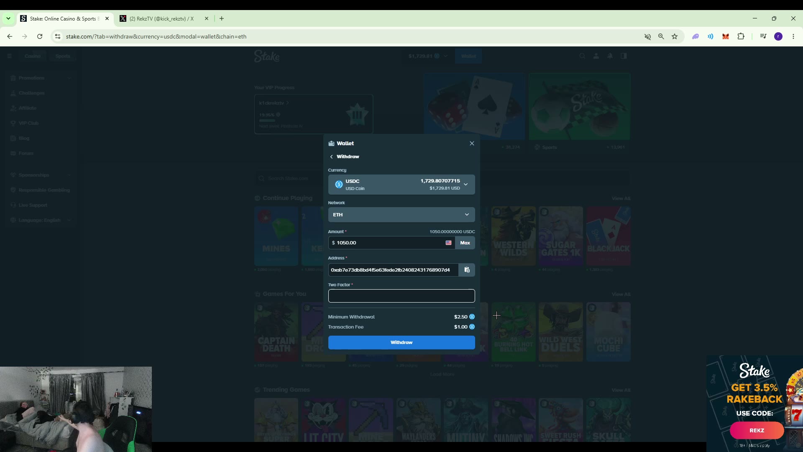The image size is (803, 452).
Task: Switch to the Sports tab
Action: (63, 56)
